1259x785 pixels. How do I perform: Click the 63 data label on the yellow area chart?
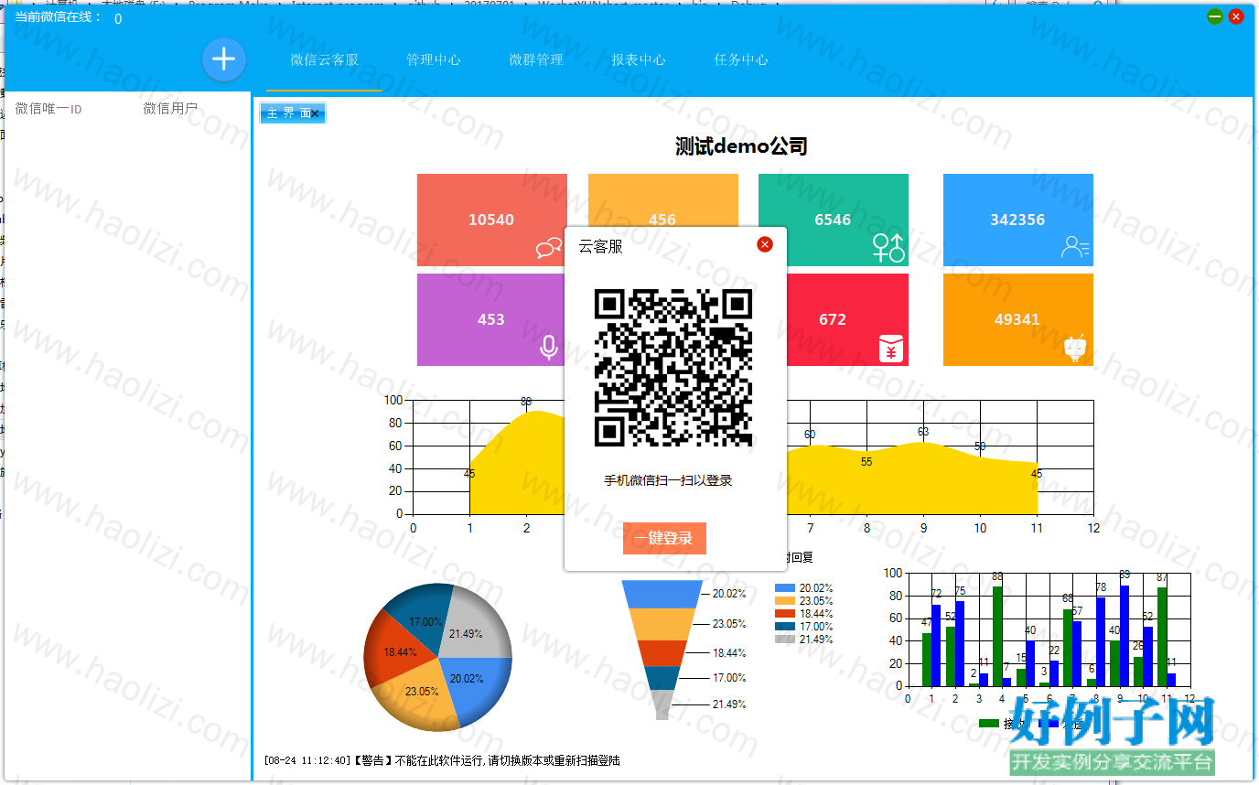tap(923, 432)
